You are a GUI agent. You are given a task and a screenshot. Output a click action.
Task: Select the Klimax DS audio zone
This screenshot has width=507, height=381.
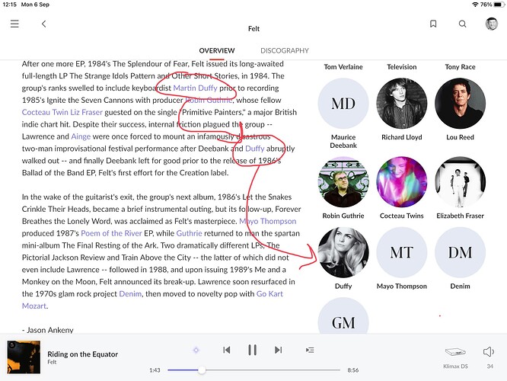click(x=455, y=357)
